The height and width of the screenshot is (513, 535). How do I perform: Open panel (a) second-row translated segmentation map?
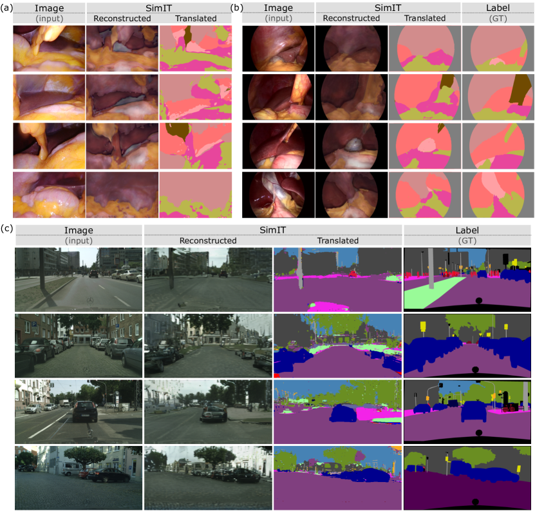pos(196,97)
